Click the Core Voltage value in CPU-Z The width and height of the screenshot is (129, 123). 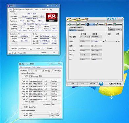tap(40, 21)
